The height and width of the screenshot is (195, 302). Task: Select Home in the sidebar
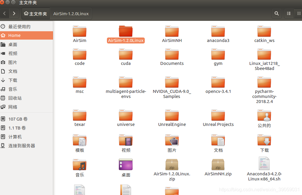27,35
